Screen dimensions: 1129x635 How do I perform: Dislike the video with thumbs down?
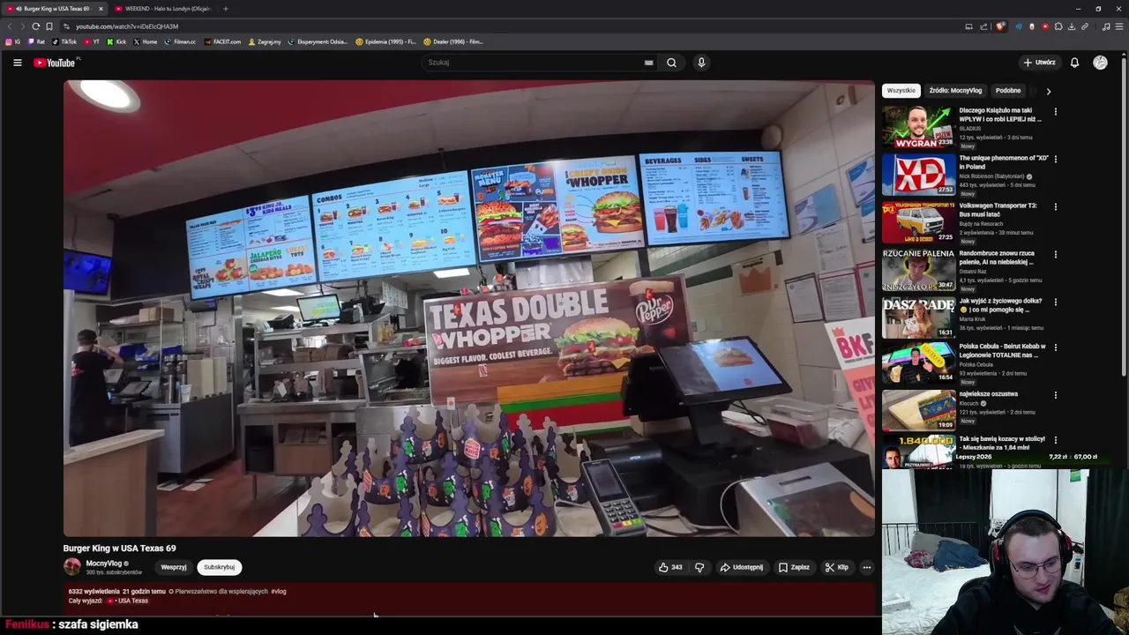tap(699, 567)
